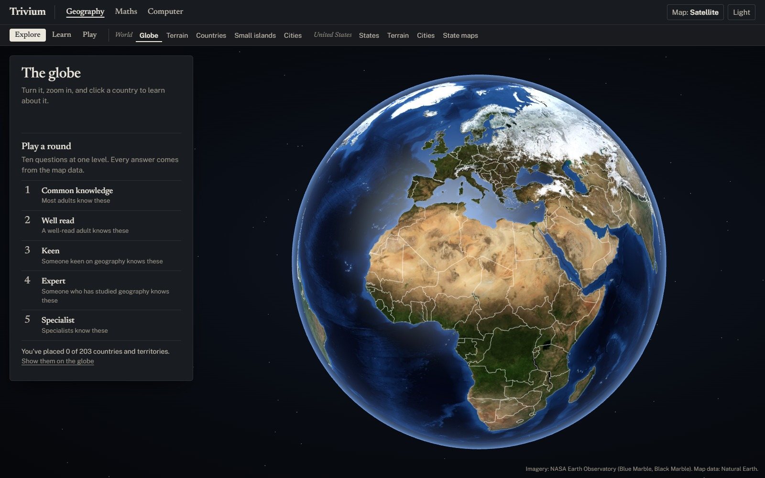Open the United States Cities tab
Viewport: 765px width, 478px height.
[x=426, y=35]
